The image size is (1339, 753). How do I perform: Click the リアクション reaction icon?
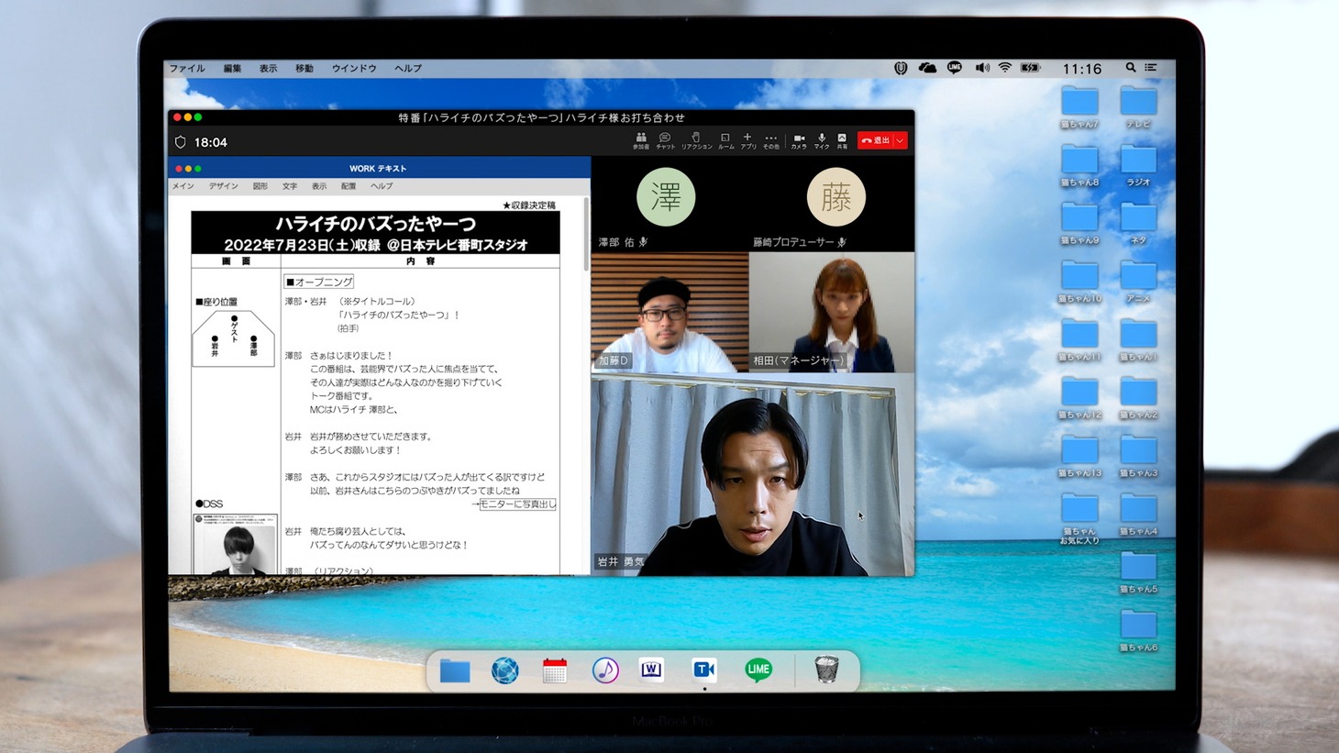[x=696, y=139]
